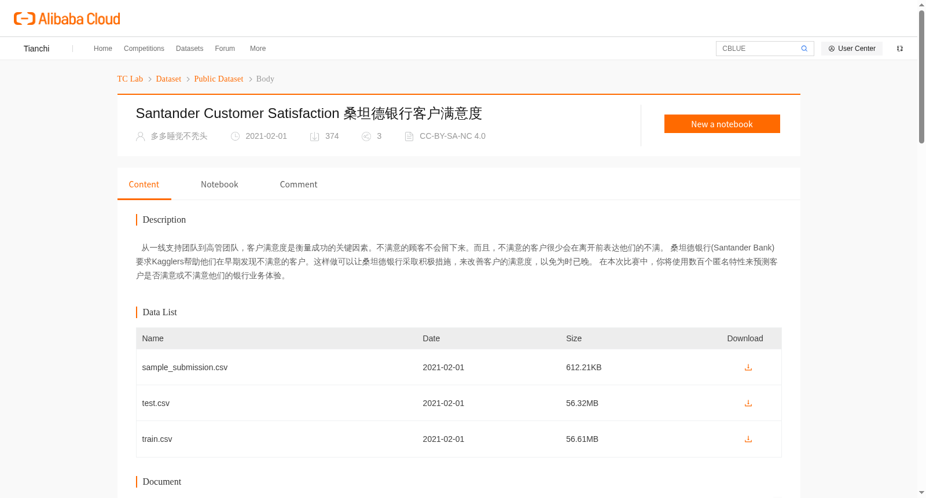Click the CC-BY-SA-NC 4.0 license text
The image size is (926, 498).
tap(453, 136)
